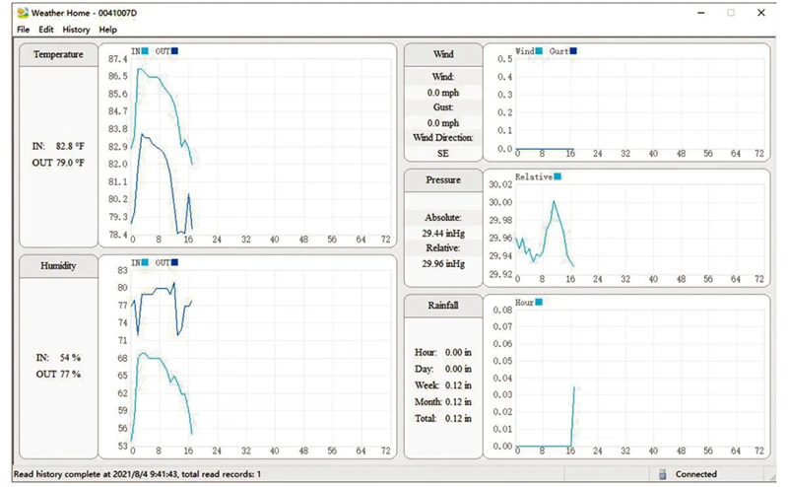Viewport: 788px width, 487px height.
Task: Click the IN legend swatch in Temperature chart
Action: coord(145,51)
